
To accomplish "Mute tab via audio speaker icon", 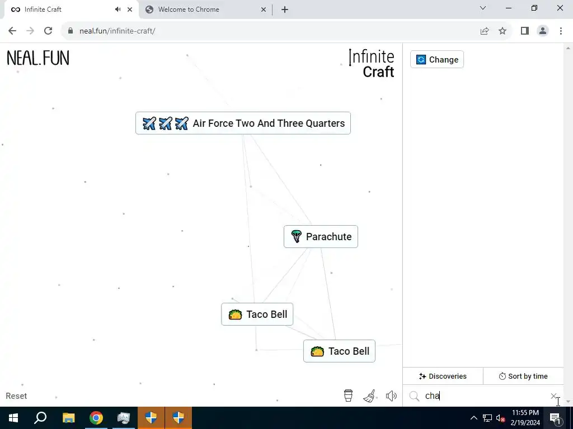I will click(118, 9).
